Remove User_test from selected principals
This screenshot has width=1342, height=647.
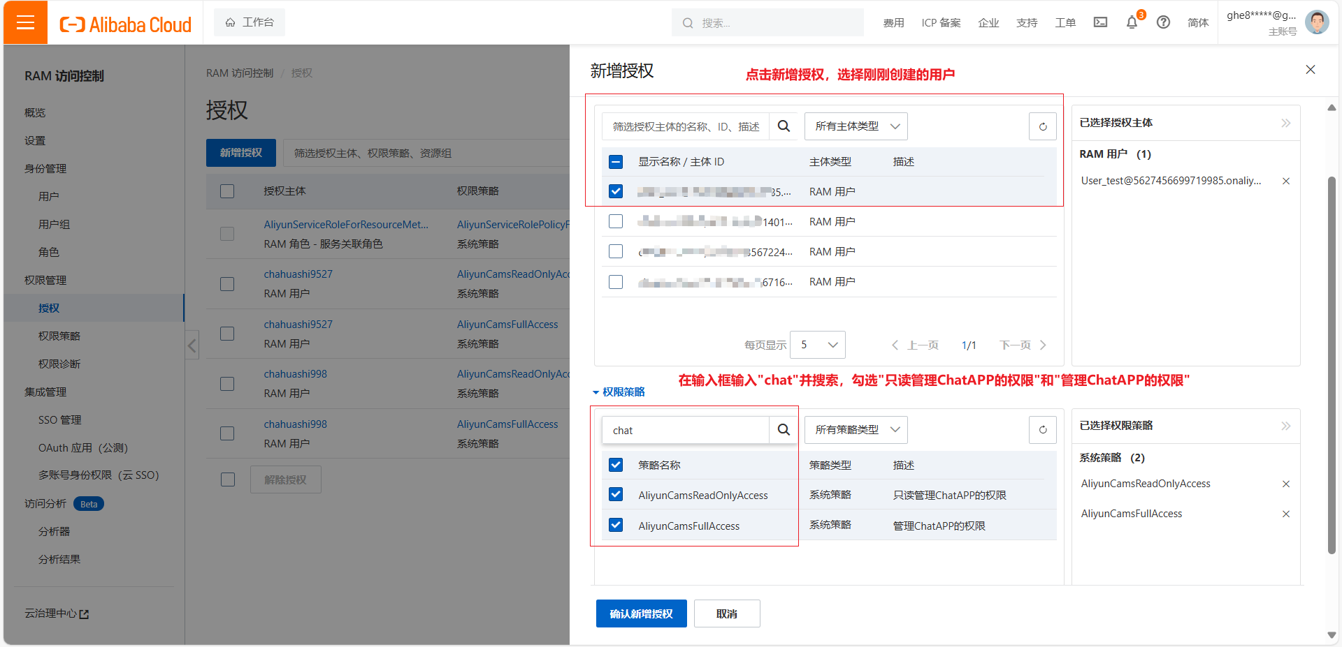[1285, 181]
